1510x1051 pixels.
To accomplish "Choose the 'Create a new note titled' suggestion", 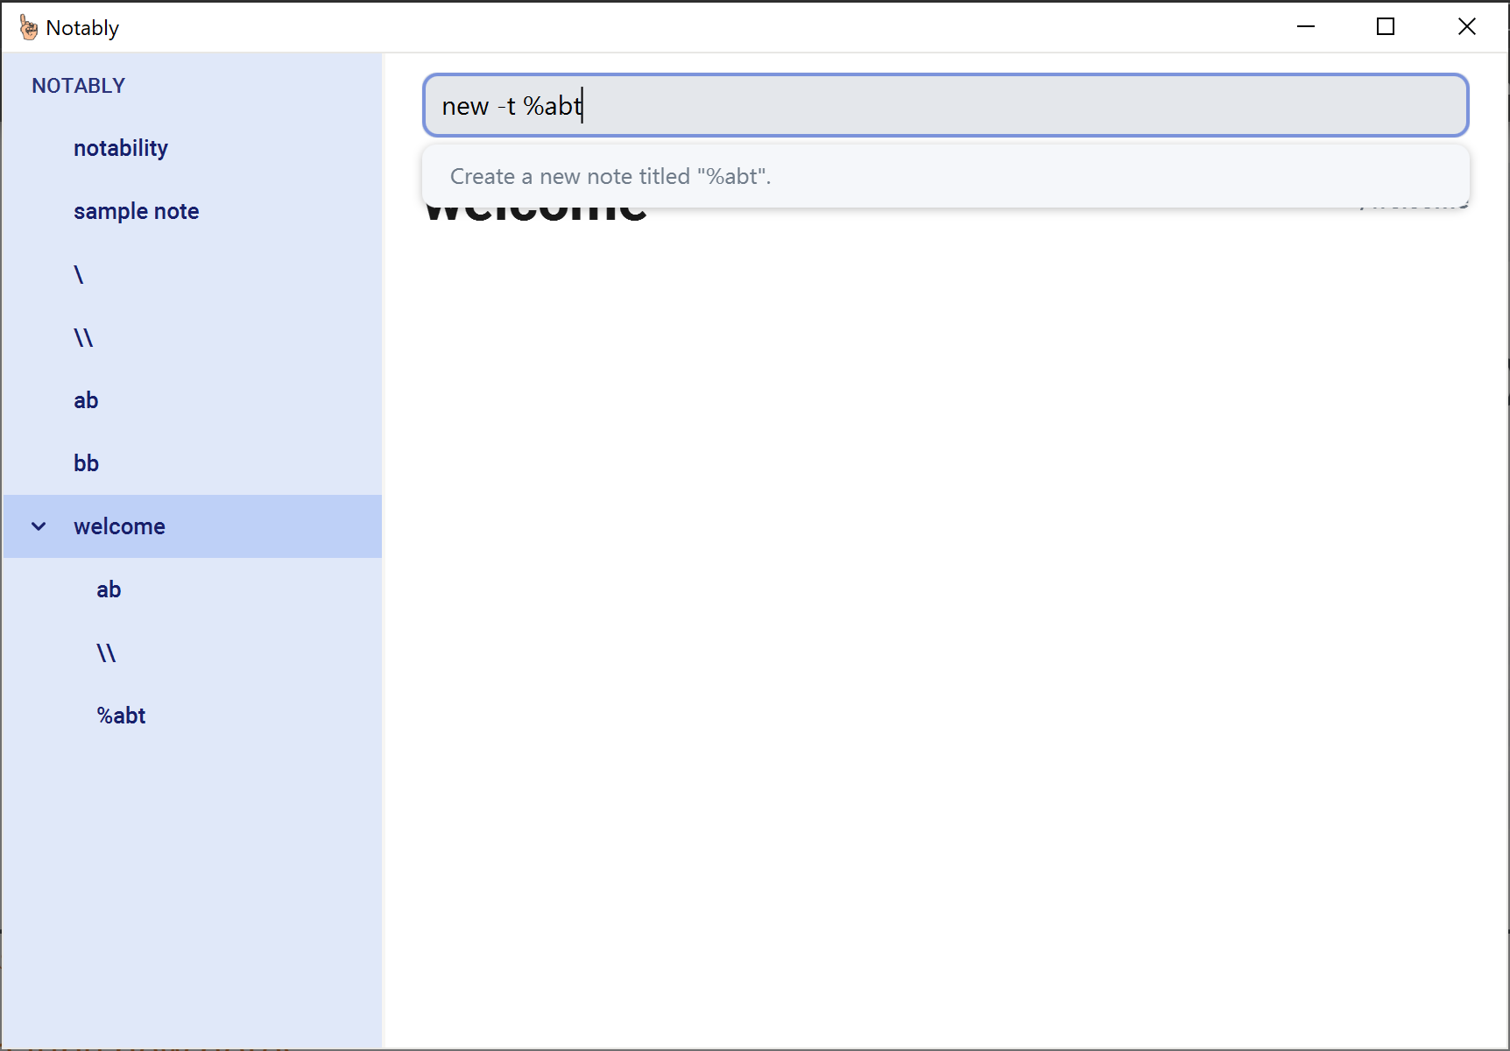I will 946,176.
